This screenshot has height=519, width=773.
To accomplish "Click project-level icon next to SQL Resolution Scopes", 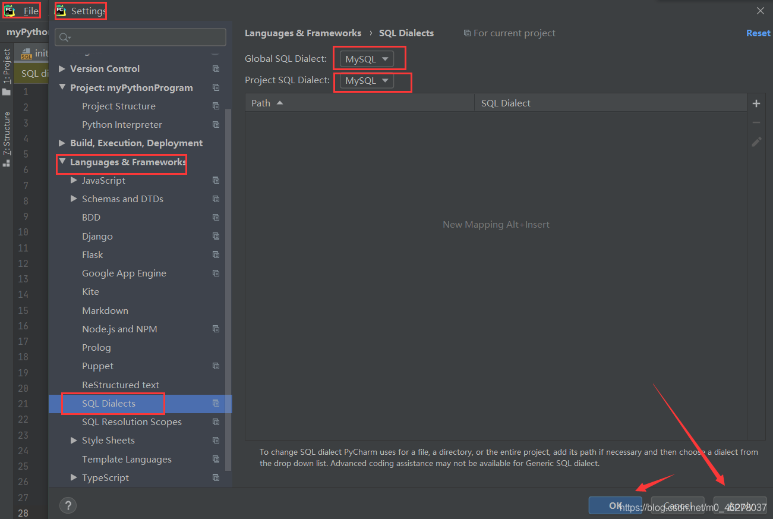I will [216, 422].
